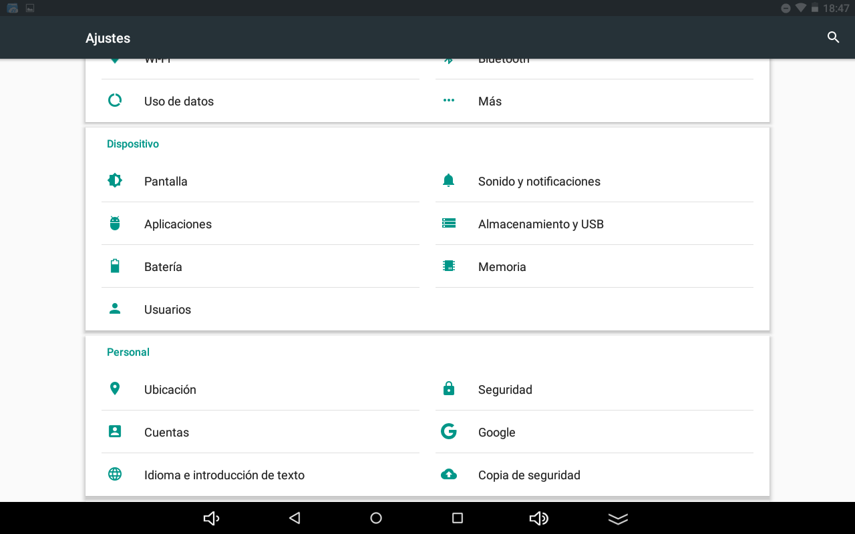
Task: Open Uso de datos settings
Action: click(x=261, y=101)
